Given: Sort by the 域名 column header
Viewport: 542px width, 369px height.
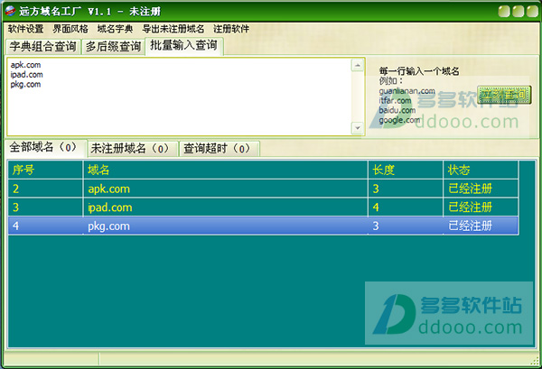Looking at the screenshot, I should point(225,170).
